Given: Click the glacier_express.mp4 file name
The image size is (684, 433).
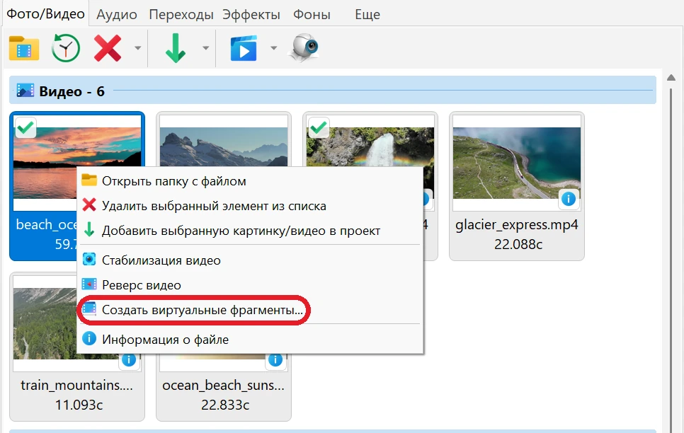Looking at the screenshot, I should coord(516,224).
